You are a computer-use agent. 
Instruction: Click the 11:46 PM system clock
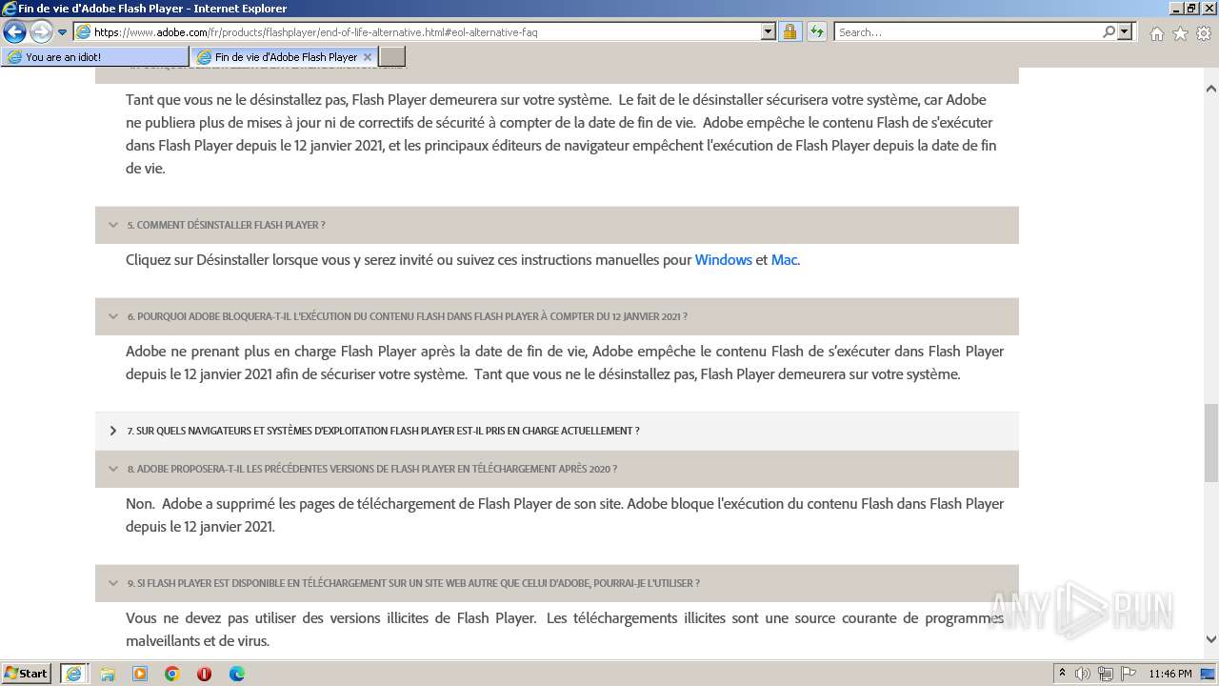(1169, 674)
